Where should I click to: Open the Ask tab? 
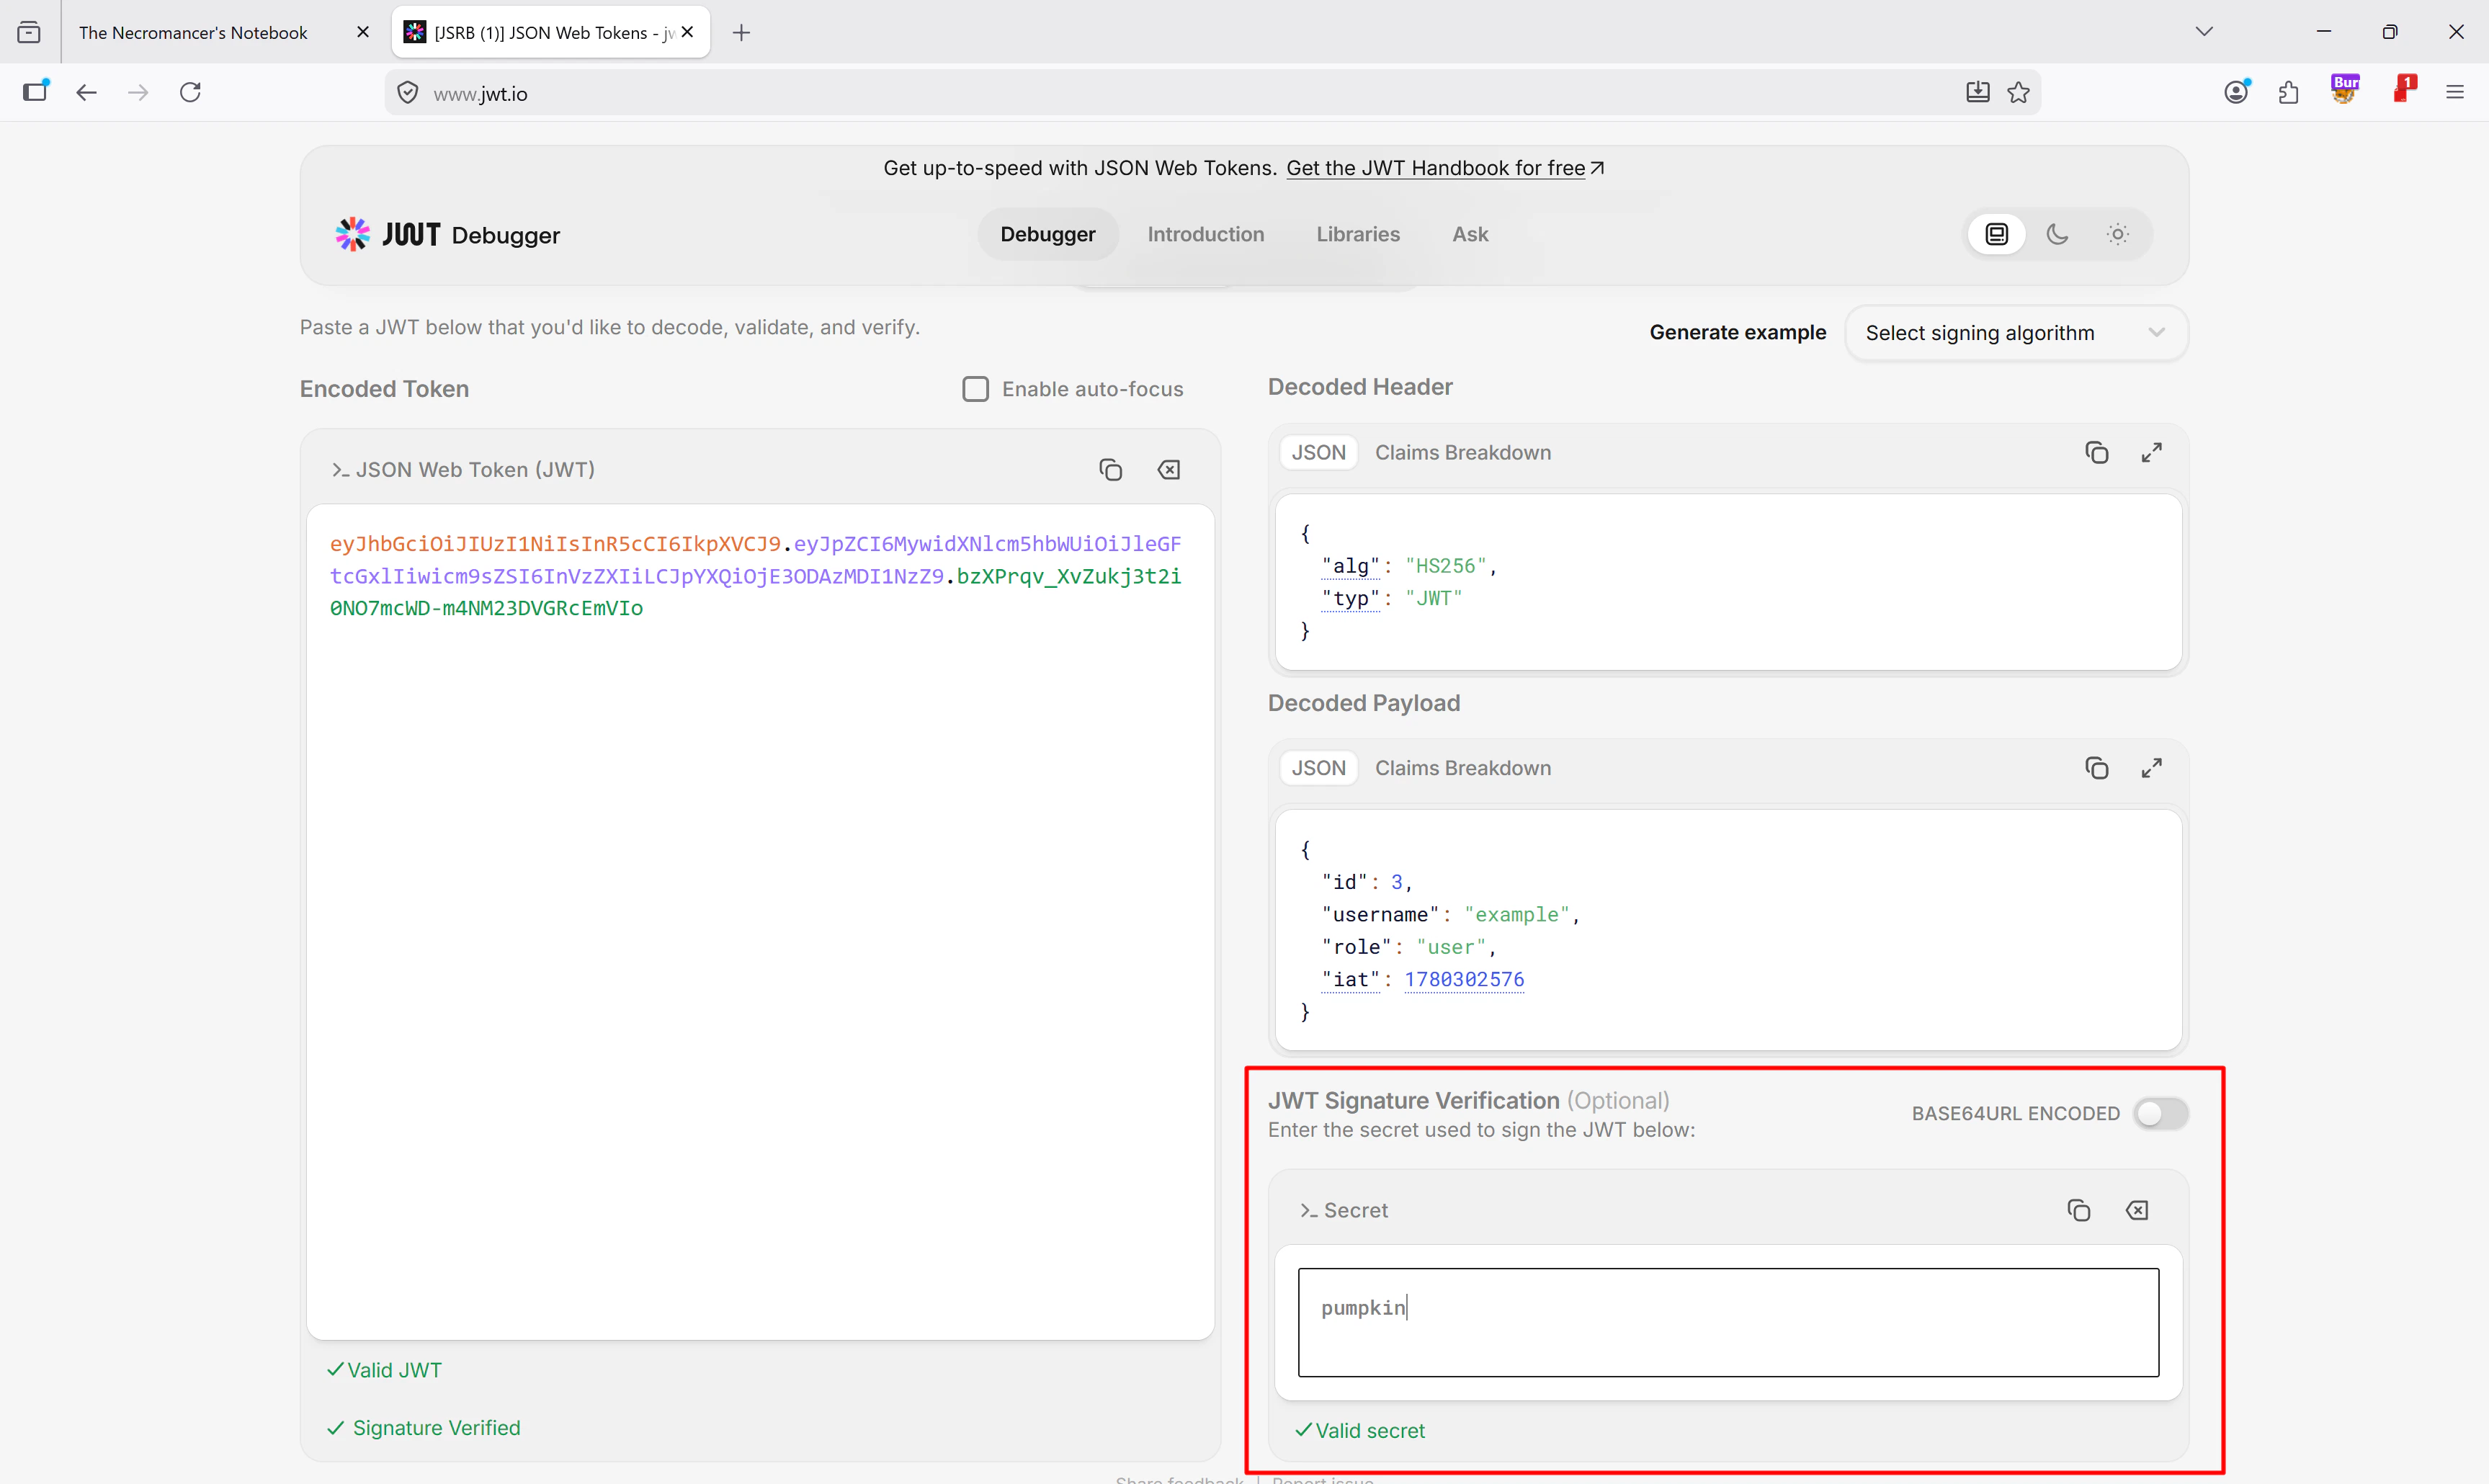pyautogui.click(x=1470, y=234)
